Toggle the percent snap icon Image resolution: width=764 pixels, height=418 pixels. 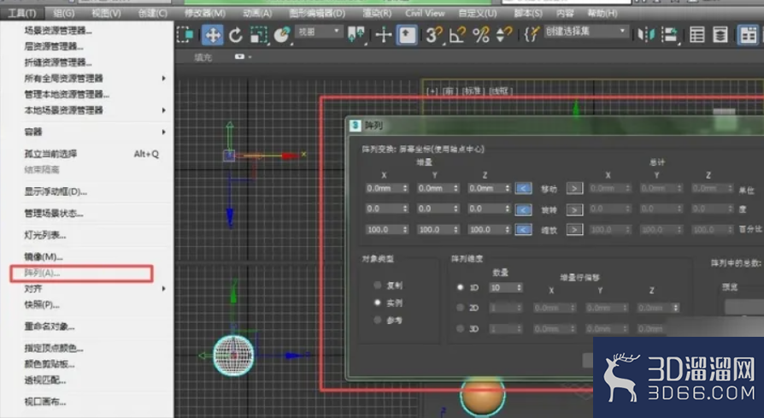tap(481, 34)
